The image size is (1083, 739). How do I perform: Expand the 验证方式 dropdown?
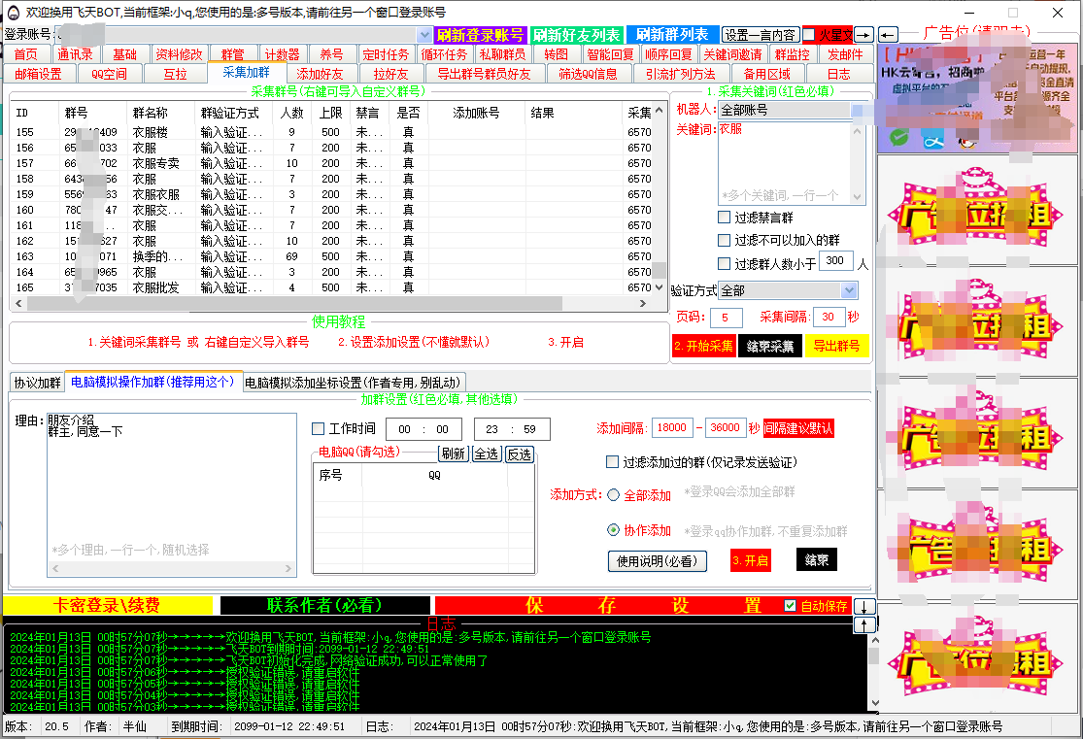[x=850, y=290]
